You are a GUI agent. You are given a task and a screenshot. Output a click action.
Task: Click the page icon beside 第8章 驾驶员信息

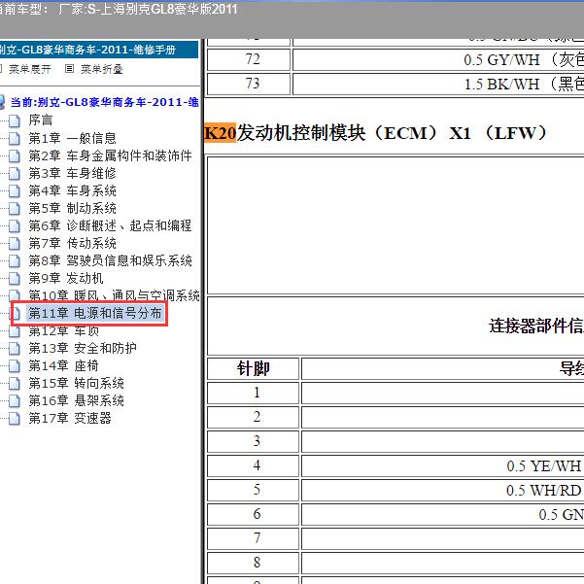pos(15,260)
